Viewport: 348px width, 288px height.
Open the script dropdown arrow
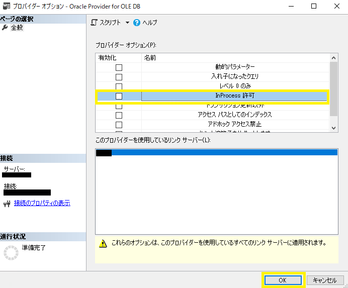coord(127,23)
